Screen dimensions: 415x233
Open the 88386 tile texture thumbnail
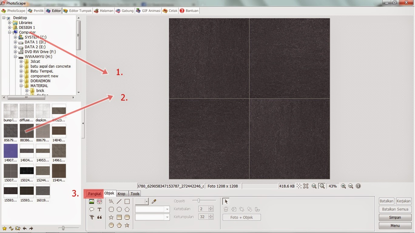coord(27,130)
